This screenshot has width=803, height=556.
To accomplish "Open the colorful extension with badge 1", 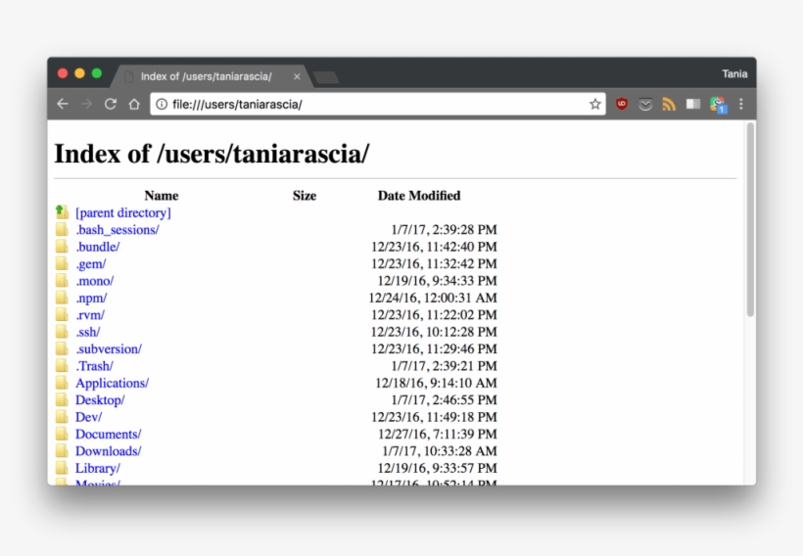I will (718, 105).
